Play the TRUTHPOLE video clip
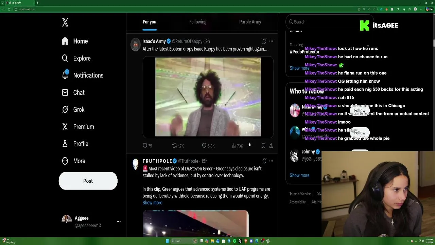435x245 pixels. click(x=195, y=223)
